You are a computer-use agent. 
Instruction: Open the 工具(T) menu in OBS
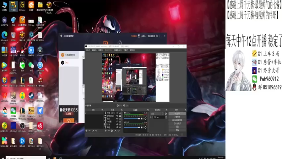[x=126, y=50]
